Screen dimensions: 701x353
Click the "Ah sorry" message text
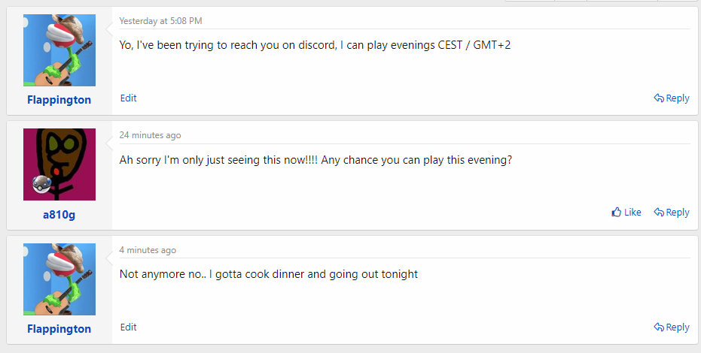(x=315, y=160)
